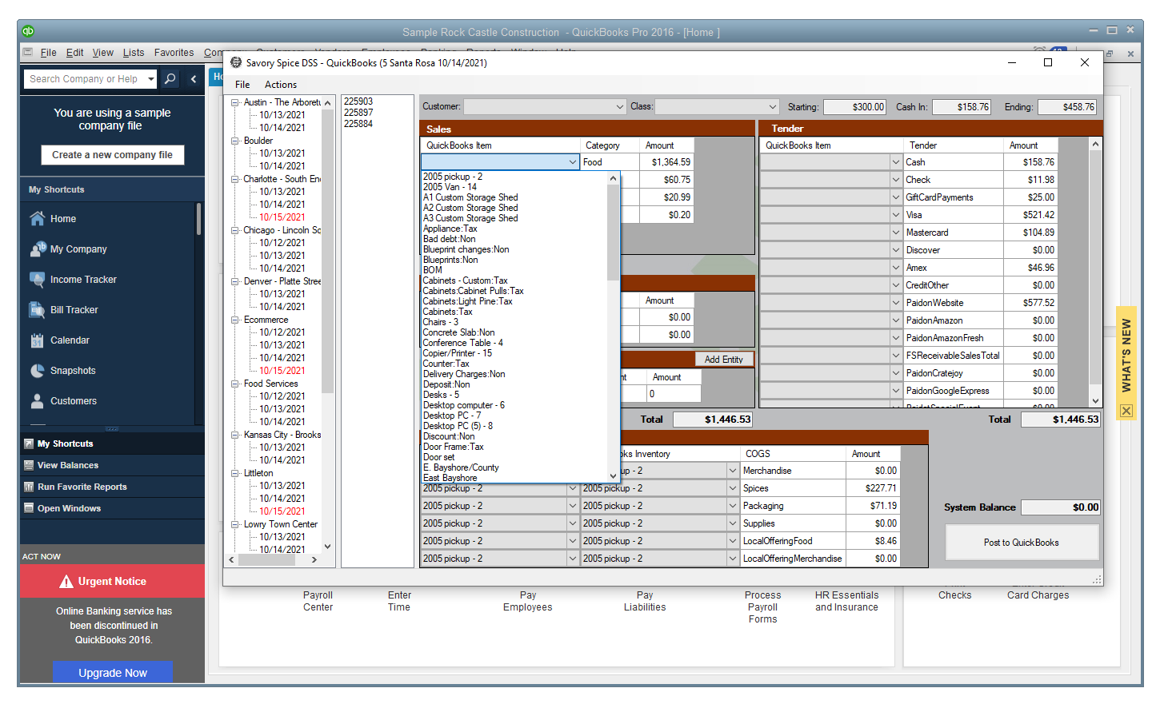
Task: Open the Snapshots shortcut icon
Action: pyautogui.click(x=37, y=371)
